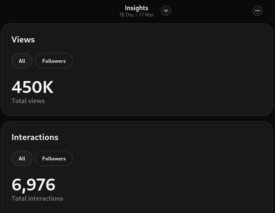This screenshot has height=213, width=275.
Task: Select the Followers filter under Interactions
Action: [54, 158]
